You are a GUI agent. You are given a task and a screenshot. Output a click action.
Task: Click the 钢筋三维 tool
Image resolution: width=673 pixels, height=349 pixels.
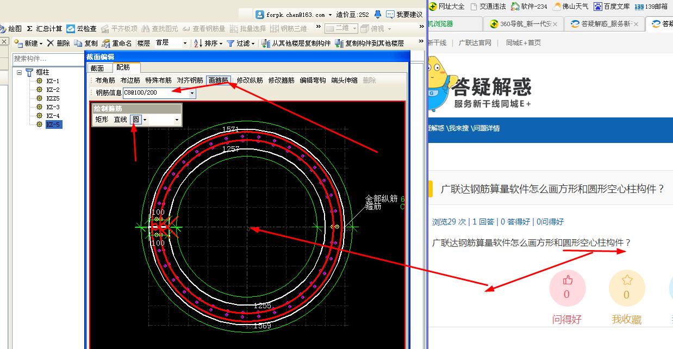[289, 28]
